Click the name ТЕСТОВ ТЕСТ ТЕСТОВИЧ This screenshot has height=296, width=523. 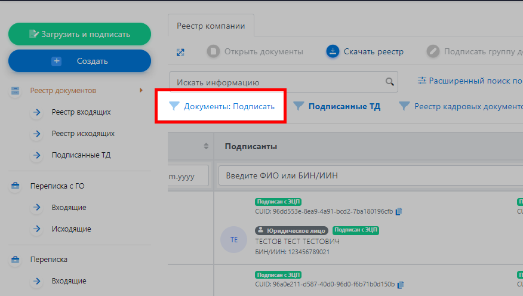[x=297, y=241]
